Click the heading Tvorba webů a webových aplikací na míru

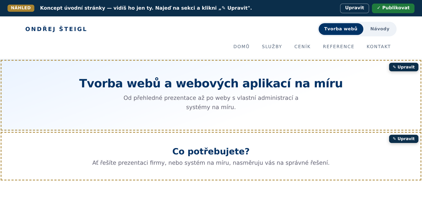click(211, 83)
